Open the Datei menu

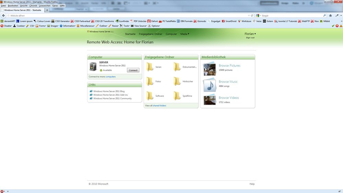pos(3,6)
